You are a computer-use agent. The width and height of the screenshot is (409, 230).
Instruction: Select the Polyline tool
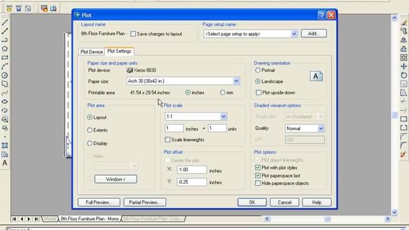click(x=4, y=40)
